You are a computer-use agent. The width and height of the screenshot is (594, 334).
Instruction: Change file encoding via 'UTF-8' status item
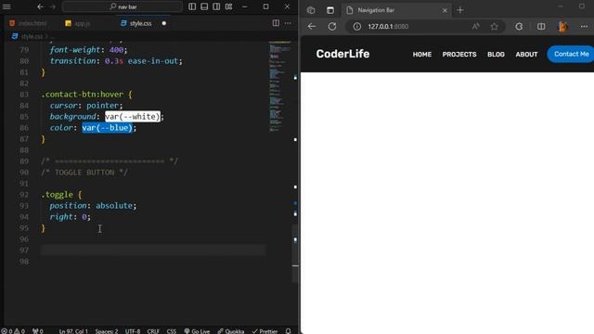click(x=133, y=331)
